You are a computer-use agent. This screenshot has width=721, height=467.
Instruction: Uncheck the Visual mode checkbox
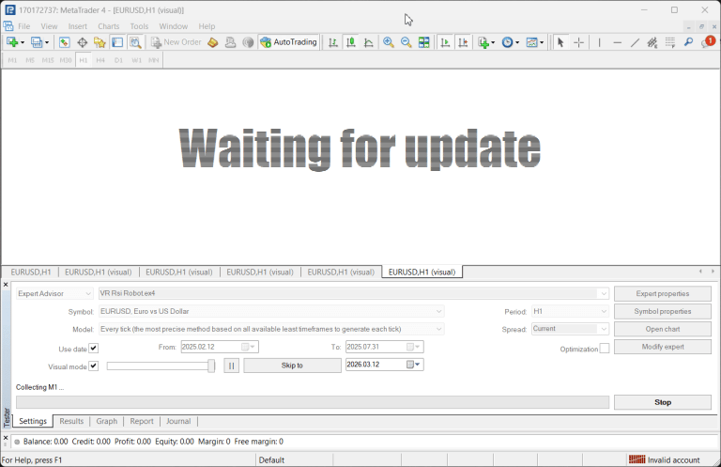(x=93, y=366)
